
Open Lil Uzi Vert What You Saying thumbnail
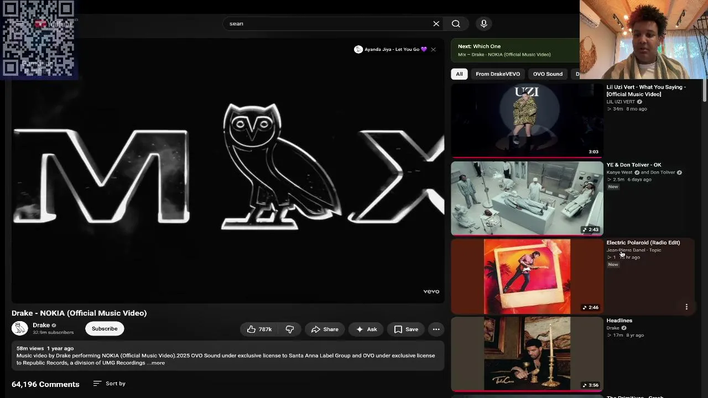coord(527,121)
